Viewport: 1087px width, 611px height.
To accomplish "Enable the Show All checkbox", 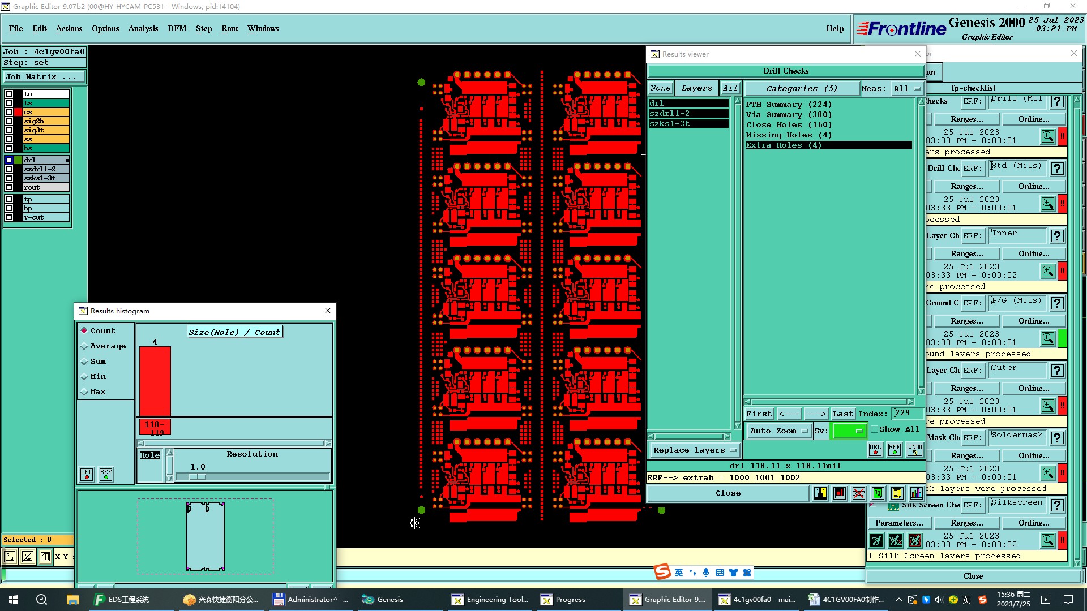I will (875, 429).
